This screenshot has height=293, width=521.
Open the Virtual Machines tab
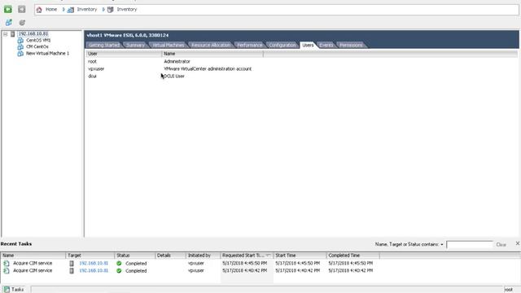(x=169, y=46)
